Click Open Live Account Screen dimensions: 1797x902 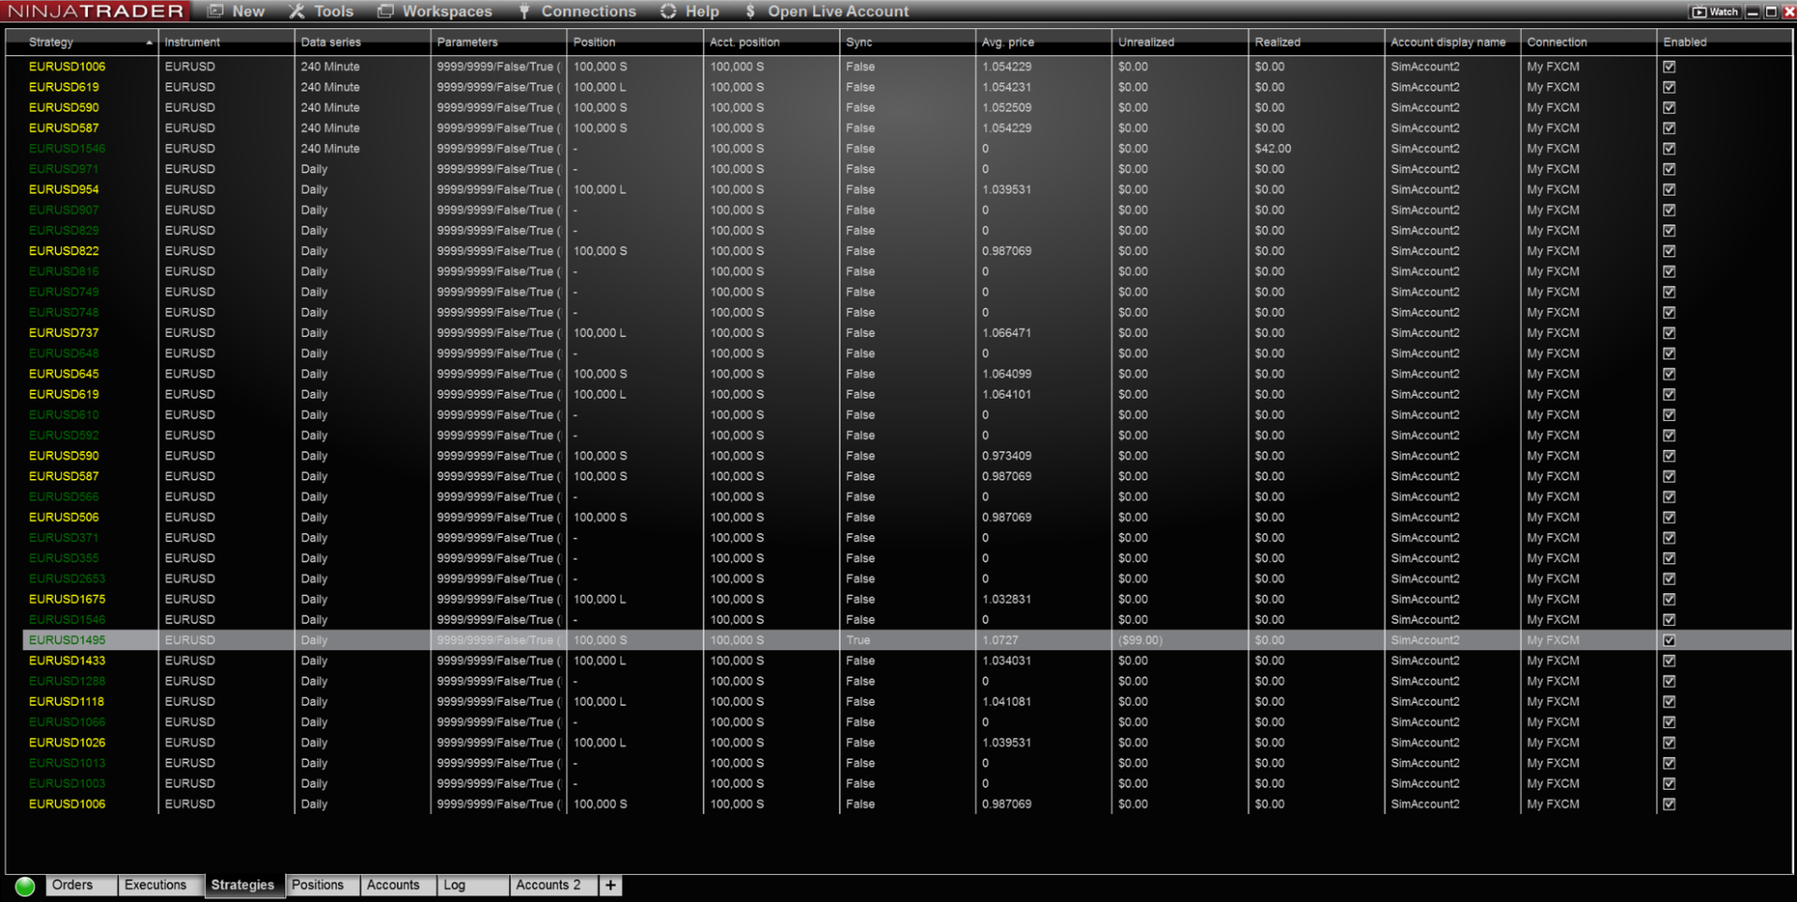[827, 11]
